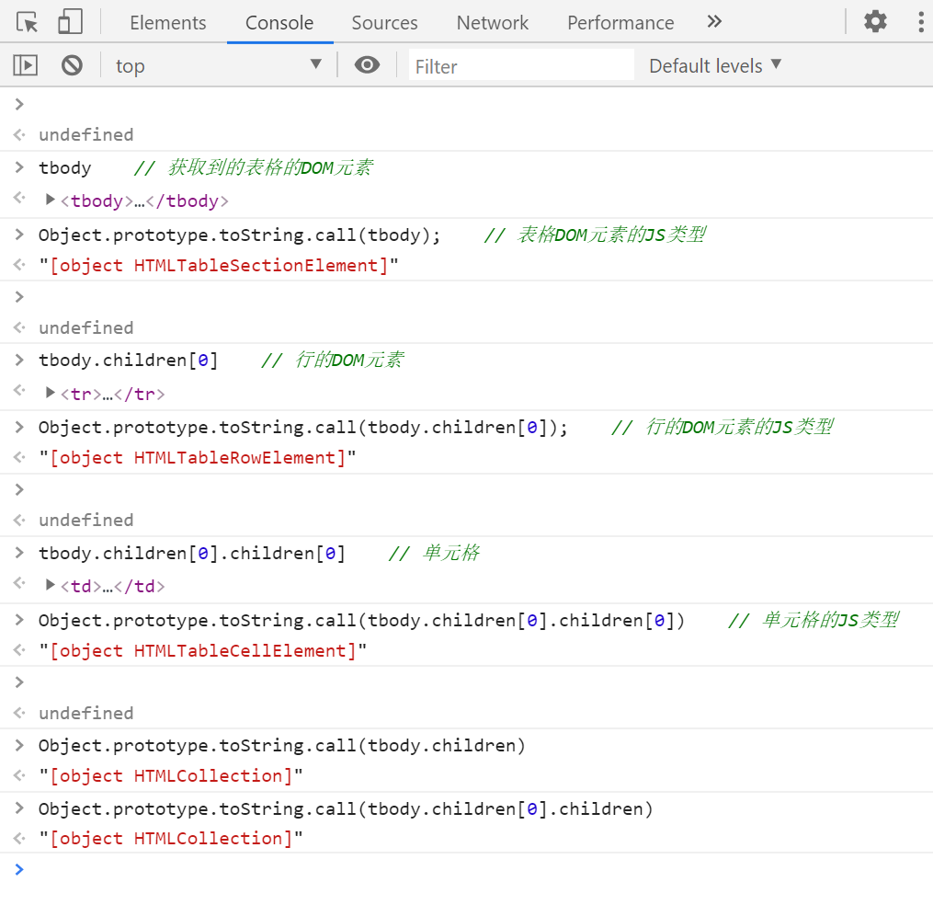Expand the <tr> row element result

pos(51,394)
